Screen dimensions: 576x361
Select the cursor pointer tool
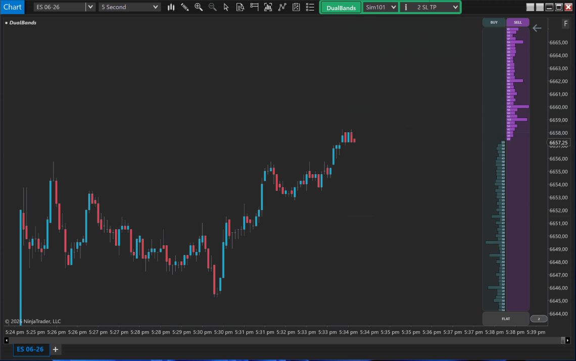[226, 7]
